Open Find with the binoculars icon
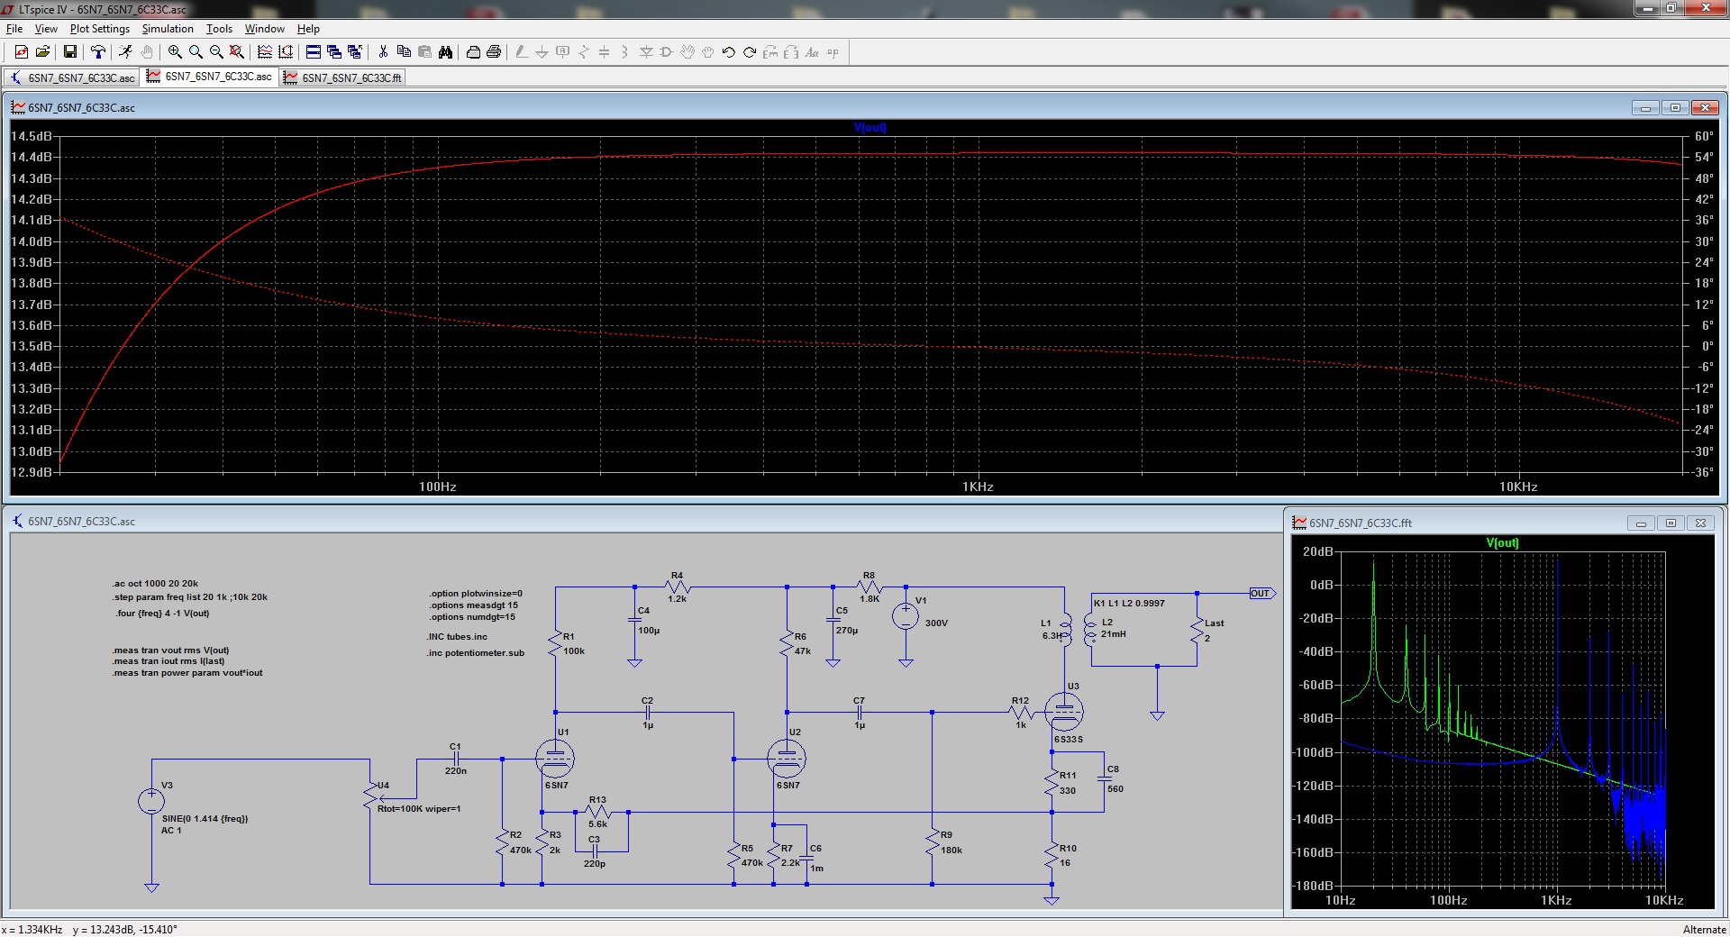Viewport: 1730px width, 937px height. (445, 52)
